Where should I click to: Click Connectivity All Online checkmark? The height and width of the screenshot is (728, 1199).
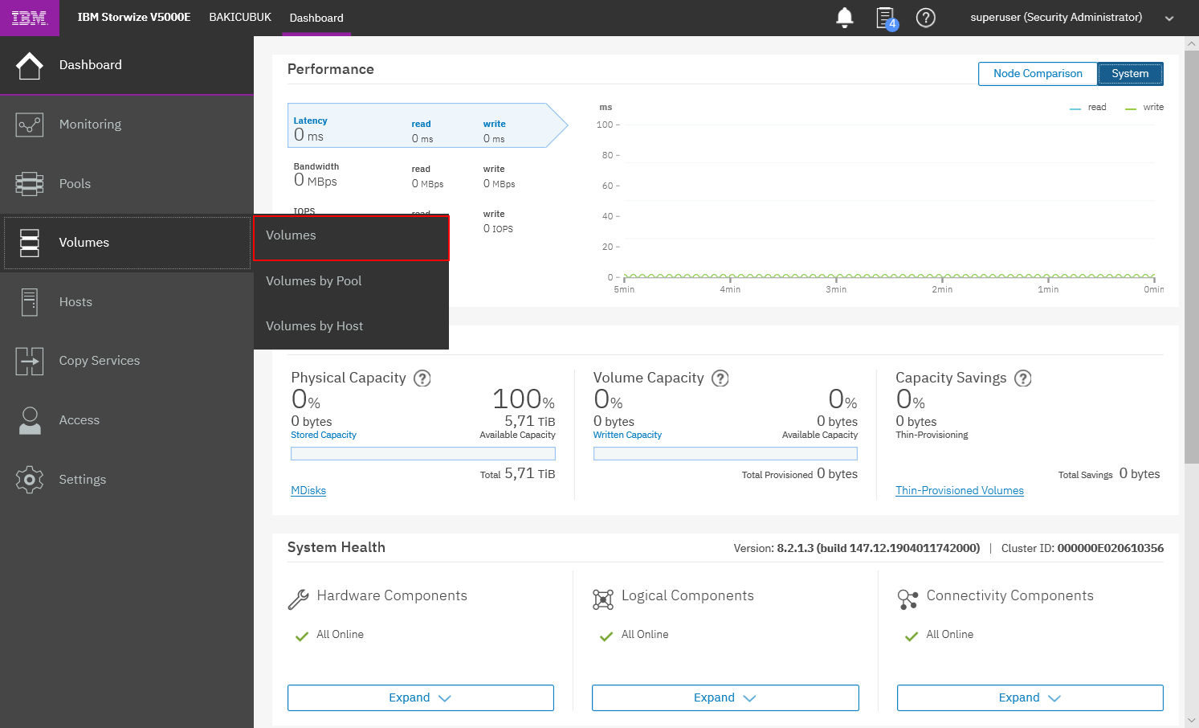[911, 636]
